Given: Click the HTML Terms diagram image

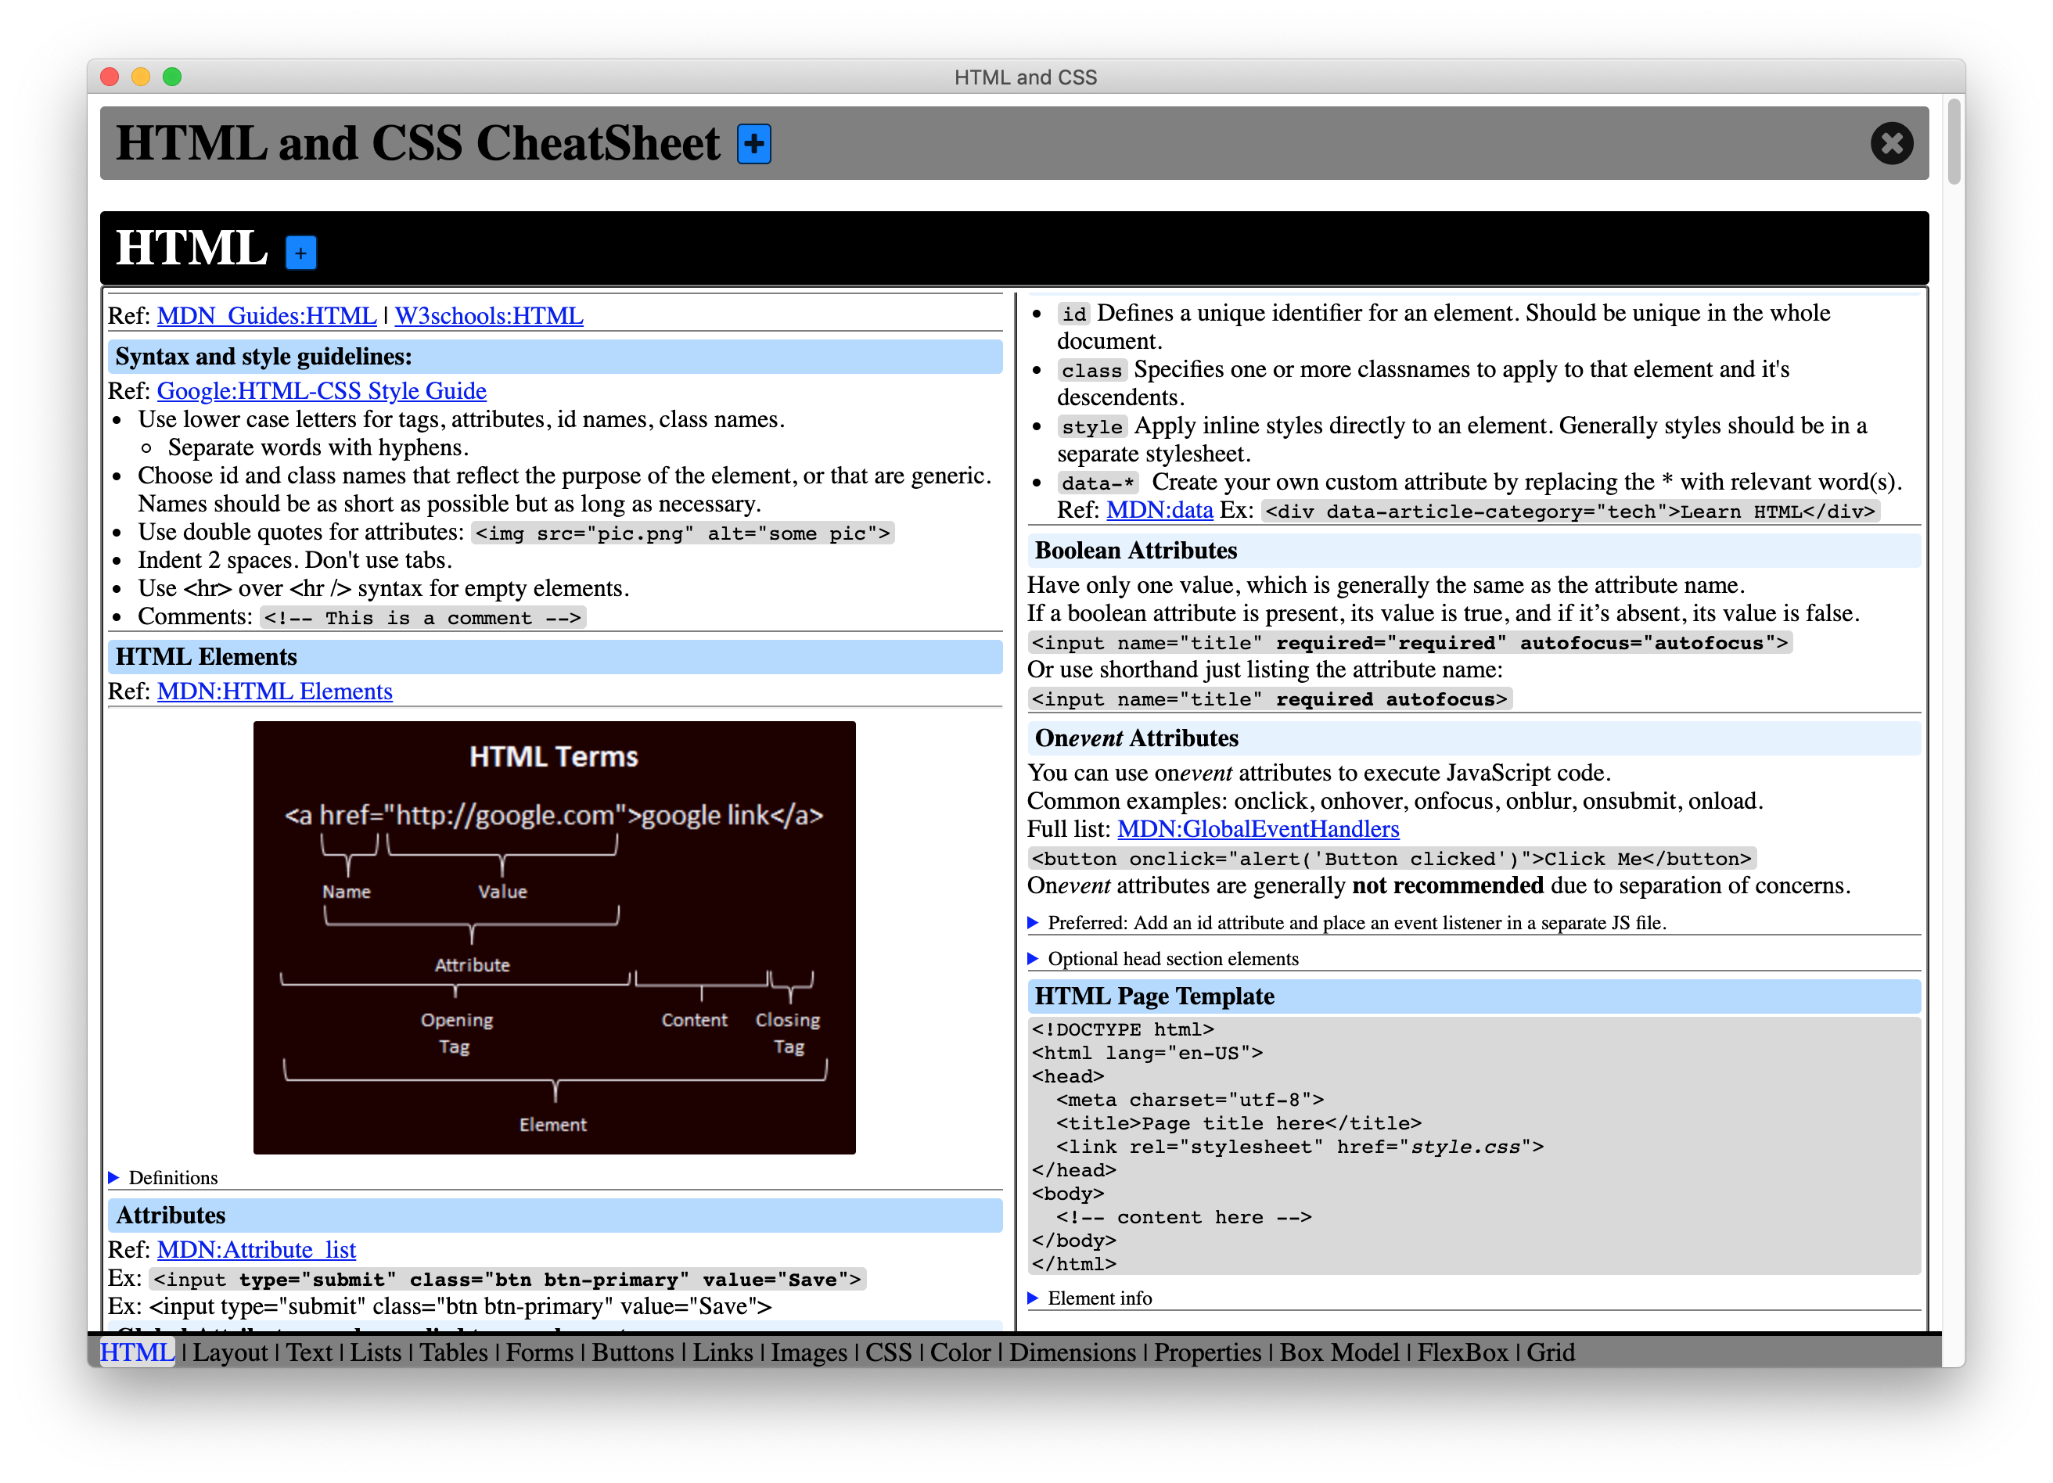Looking at the screenshot, I should [x=554, y=936].
